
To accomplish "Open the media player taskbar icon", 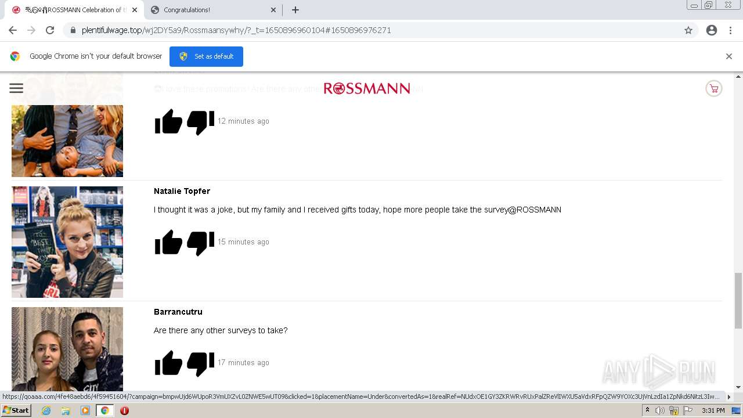I will point(85,410).
